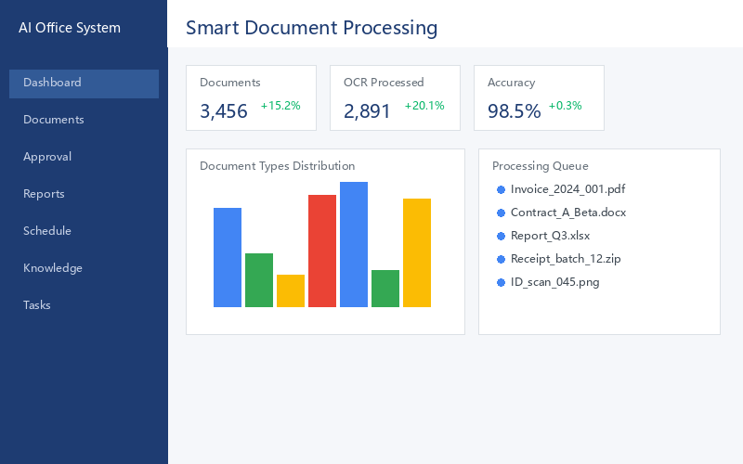Click the AI Office System title
Image resolution: width=743 pixels, height=464 pixels.
click(70, 28)
